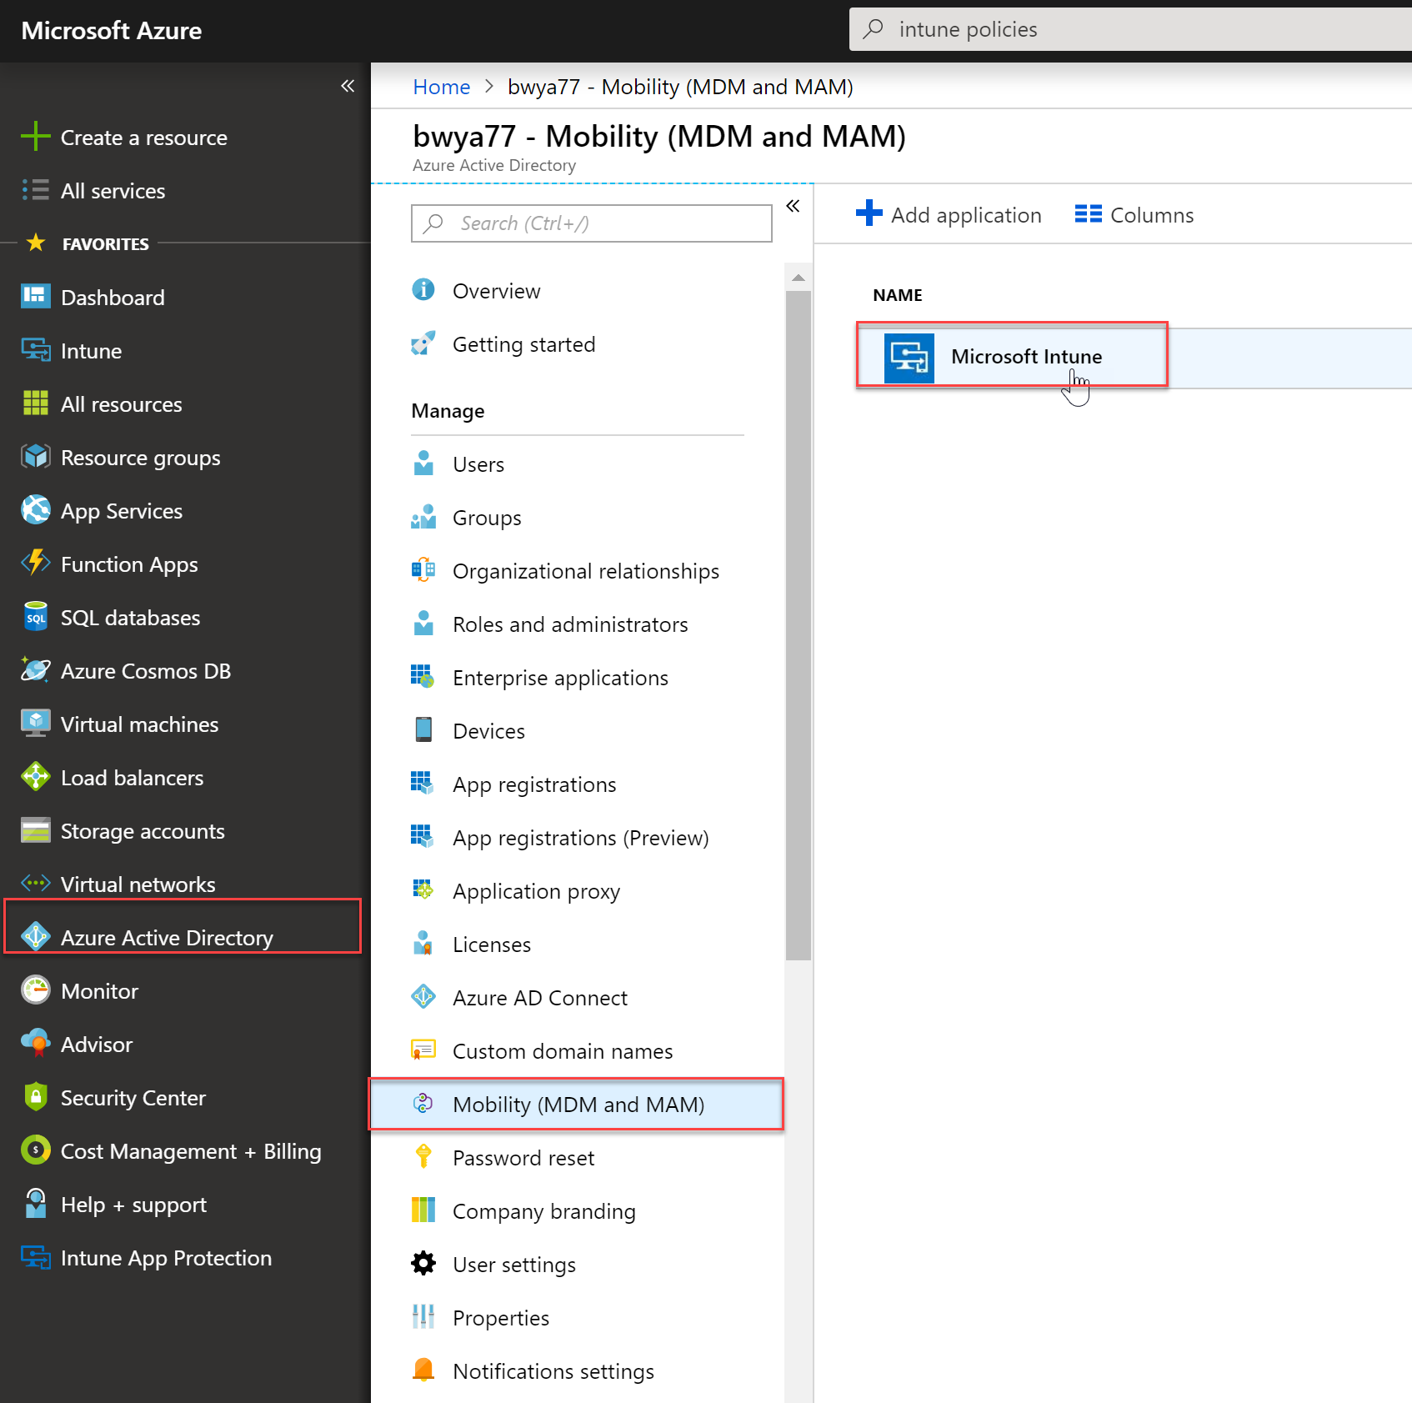
Task: Click the Getting started rocket icon
Action: coord(423,343)
